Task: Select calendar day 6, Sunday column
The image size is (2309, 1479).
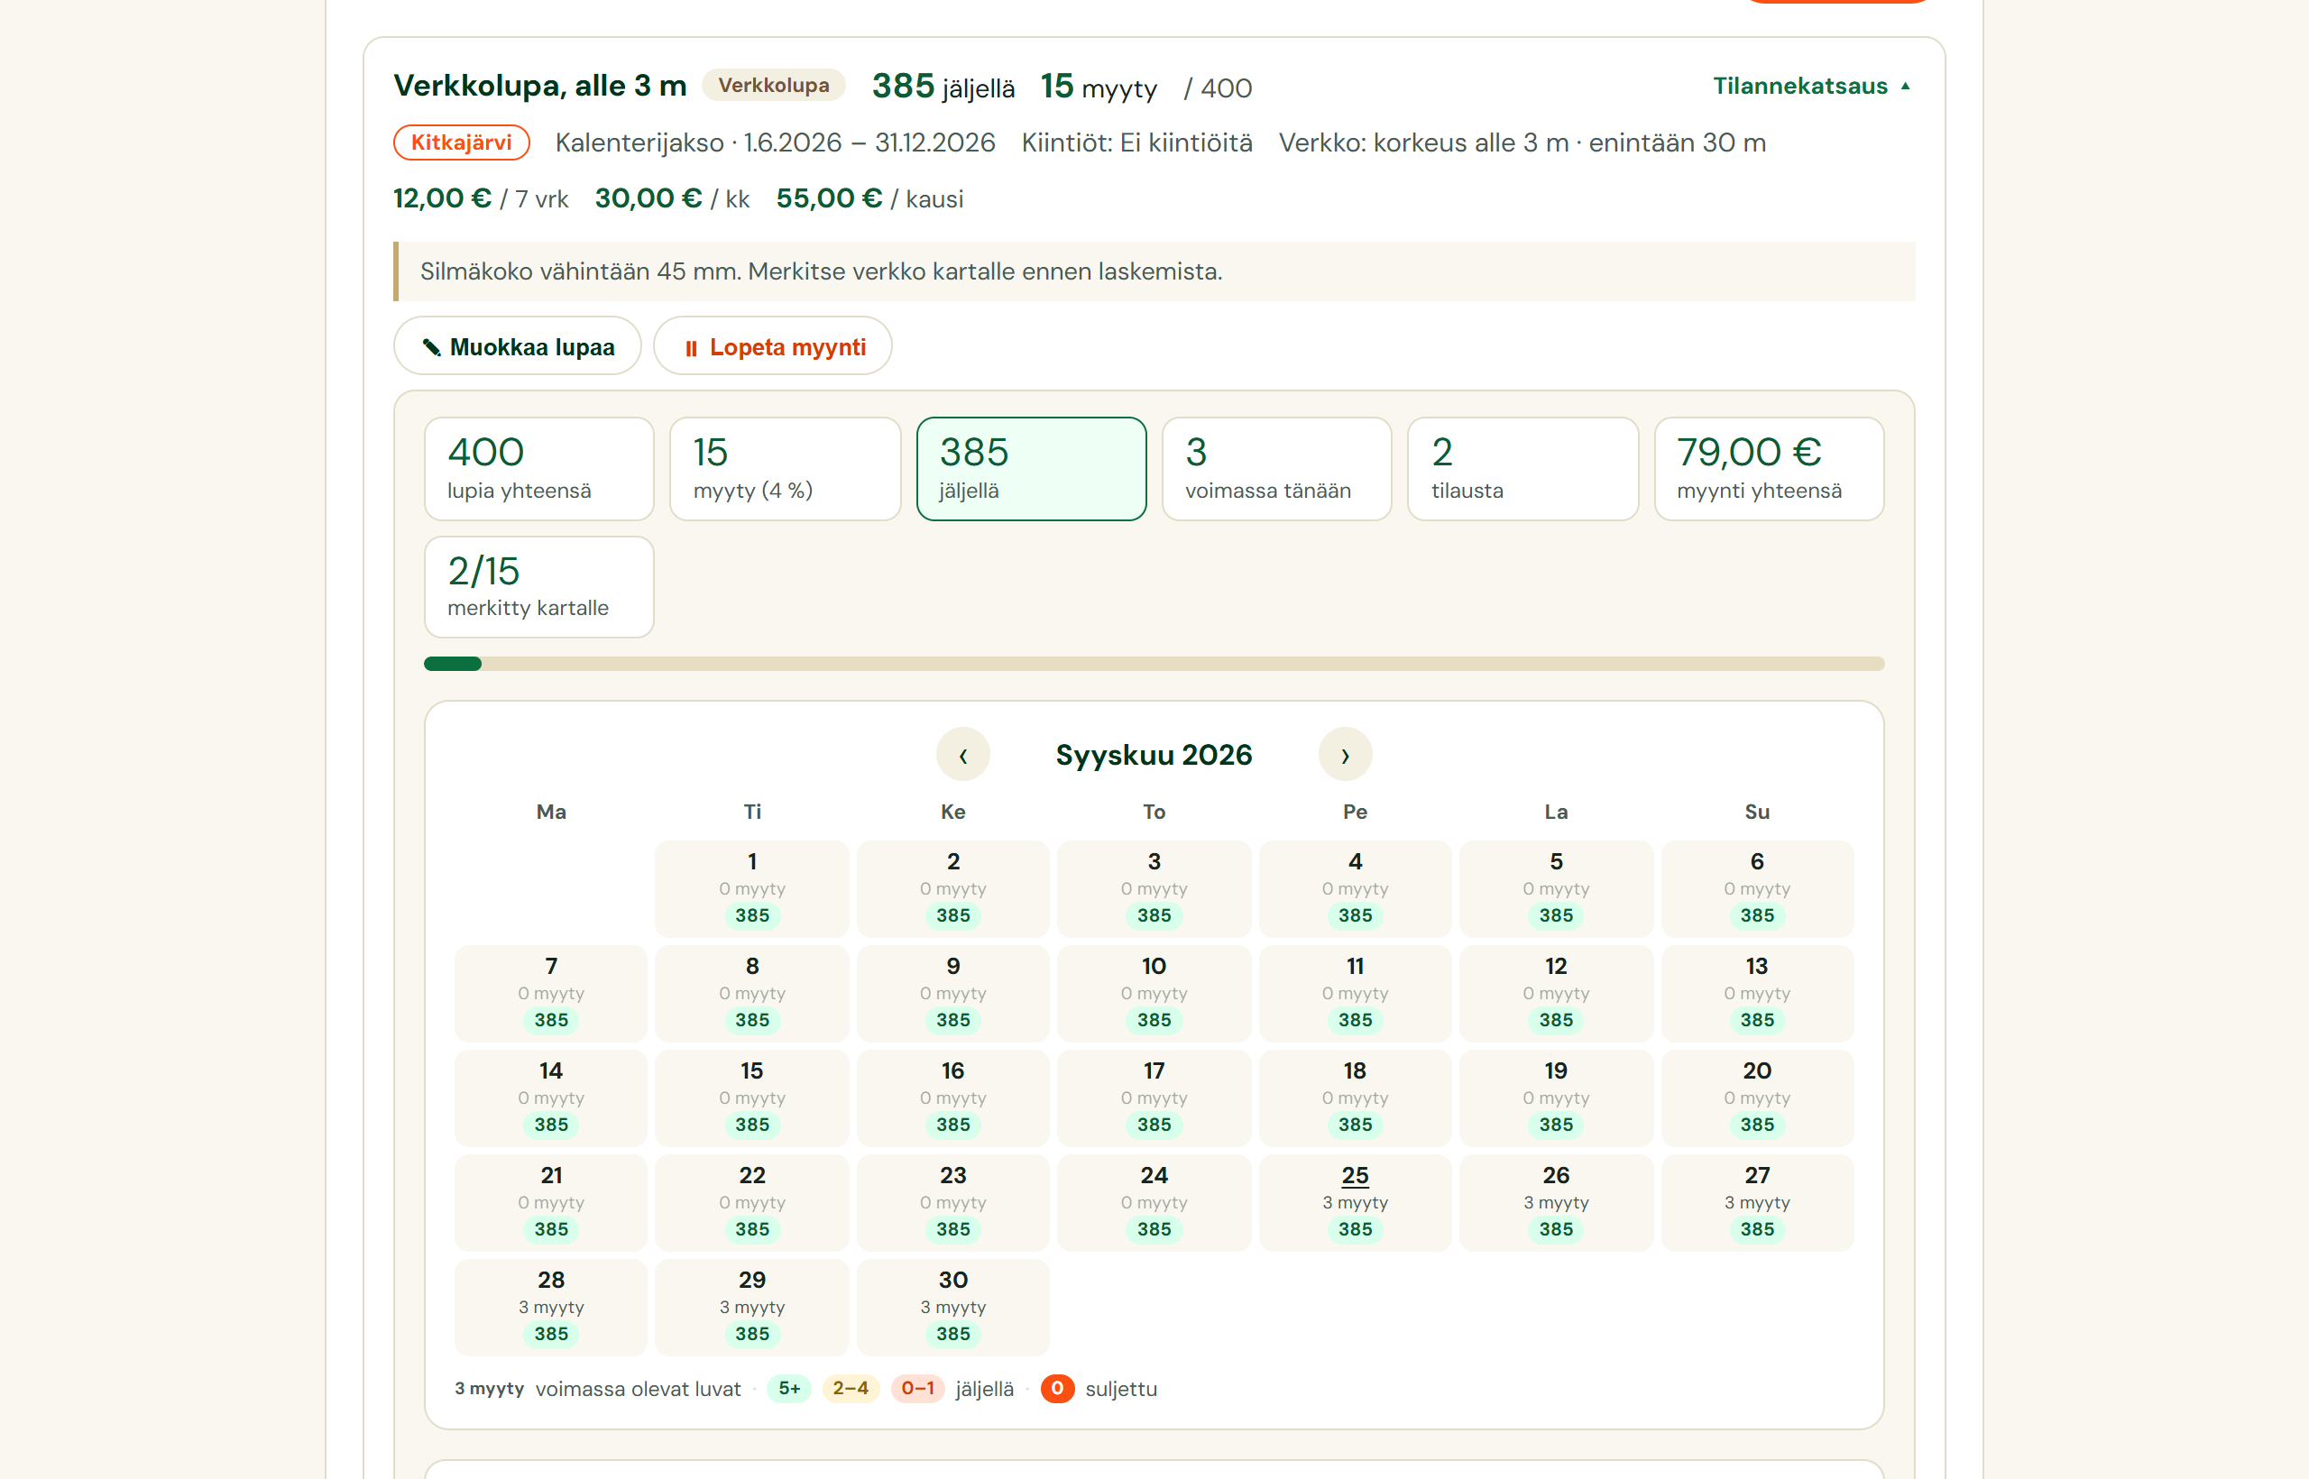Action: point(1758,889)
